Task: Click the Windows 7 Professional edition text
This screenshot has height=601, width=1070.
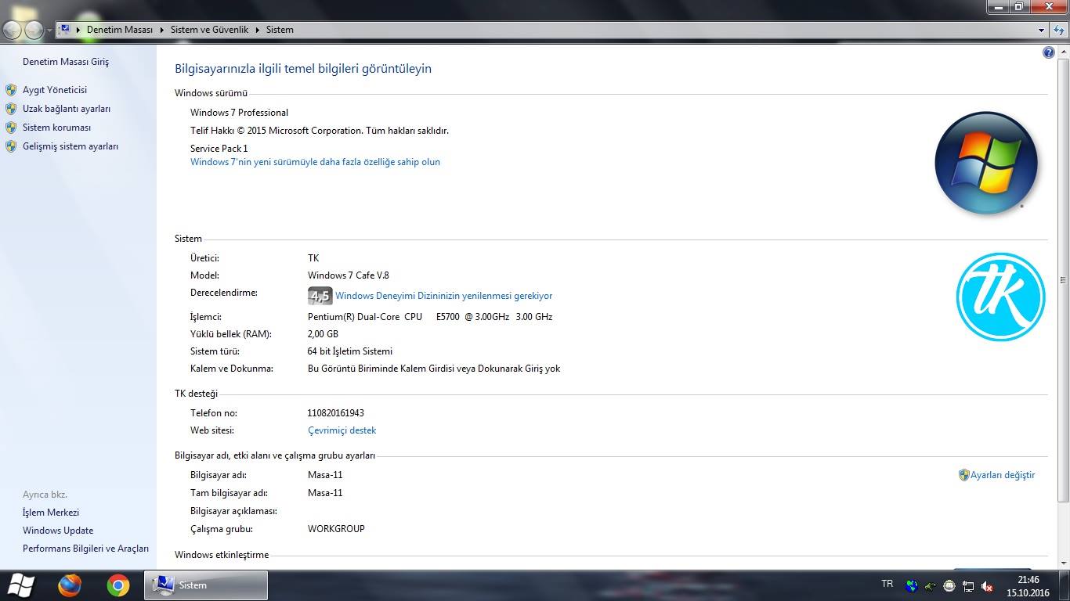Action: 239,113
